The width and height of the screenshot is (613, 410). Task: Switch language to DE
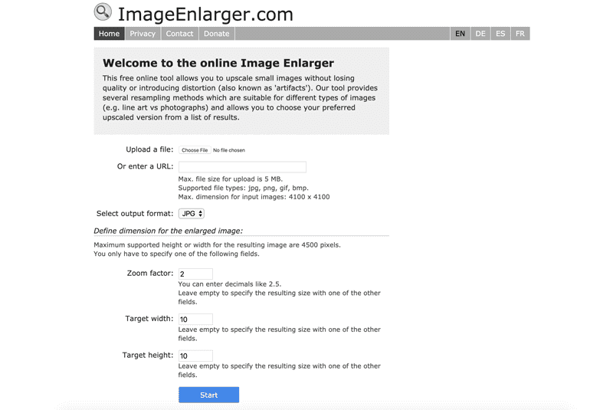(x=480, y=34)
